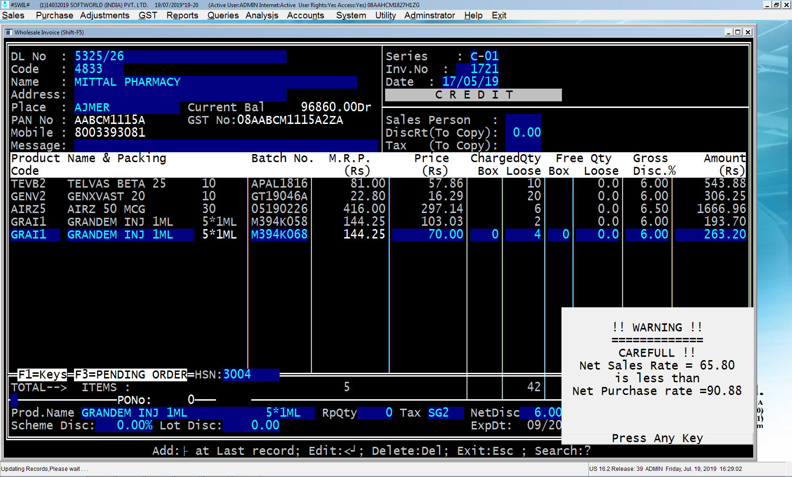Image resolution: width=792 pixels, height=477 pixels.
Task: Click the Message input field
Action: [226, 146]
